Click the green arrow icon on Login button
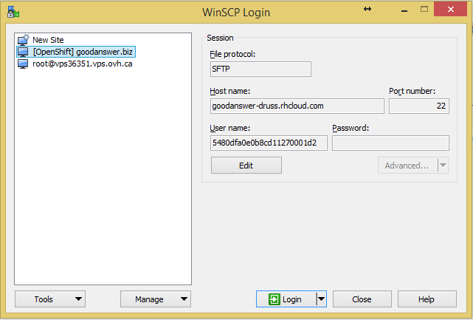This screenshot has width=473, height=320. coord(275,299)
